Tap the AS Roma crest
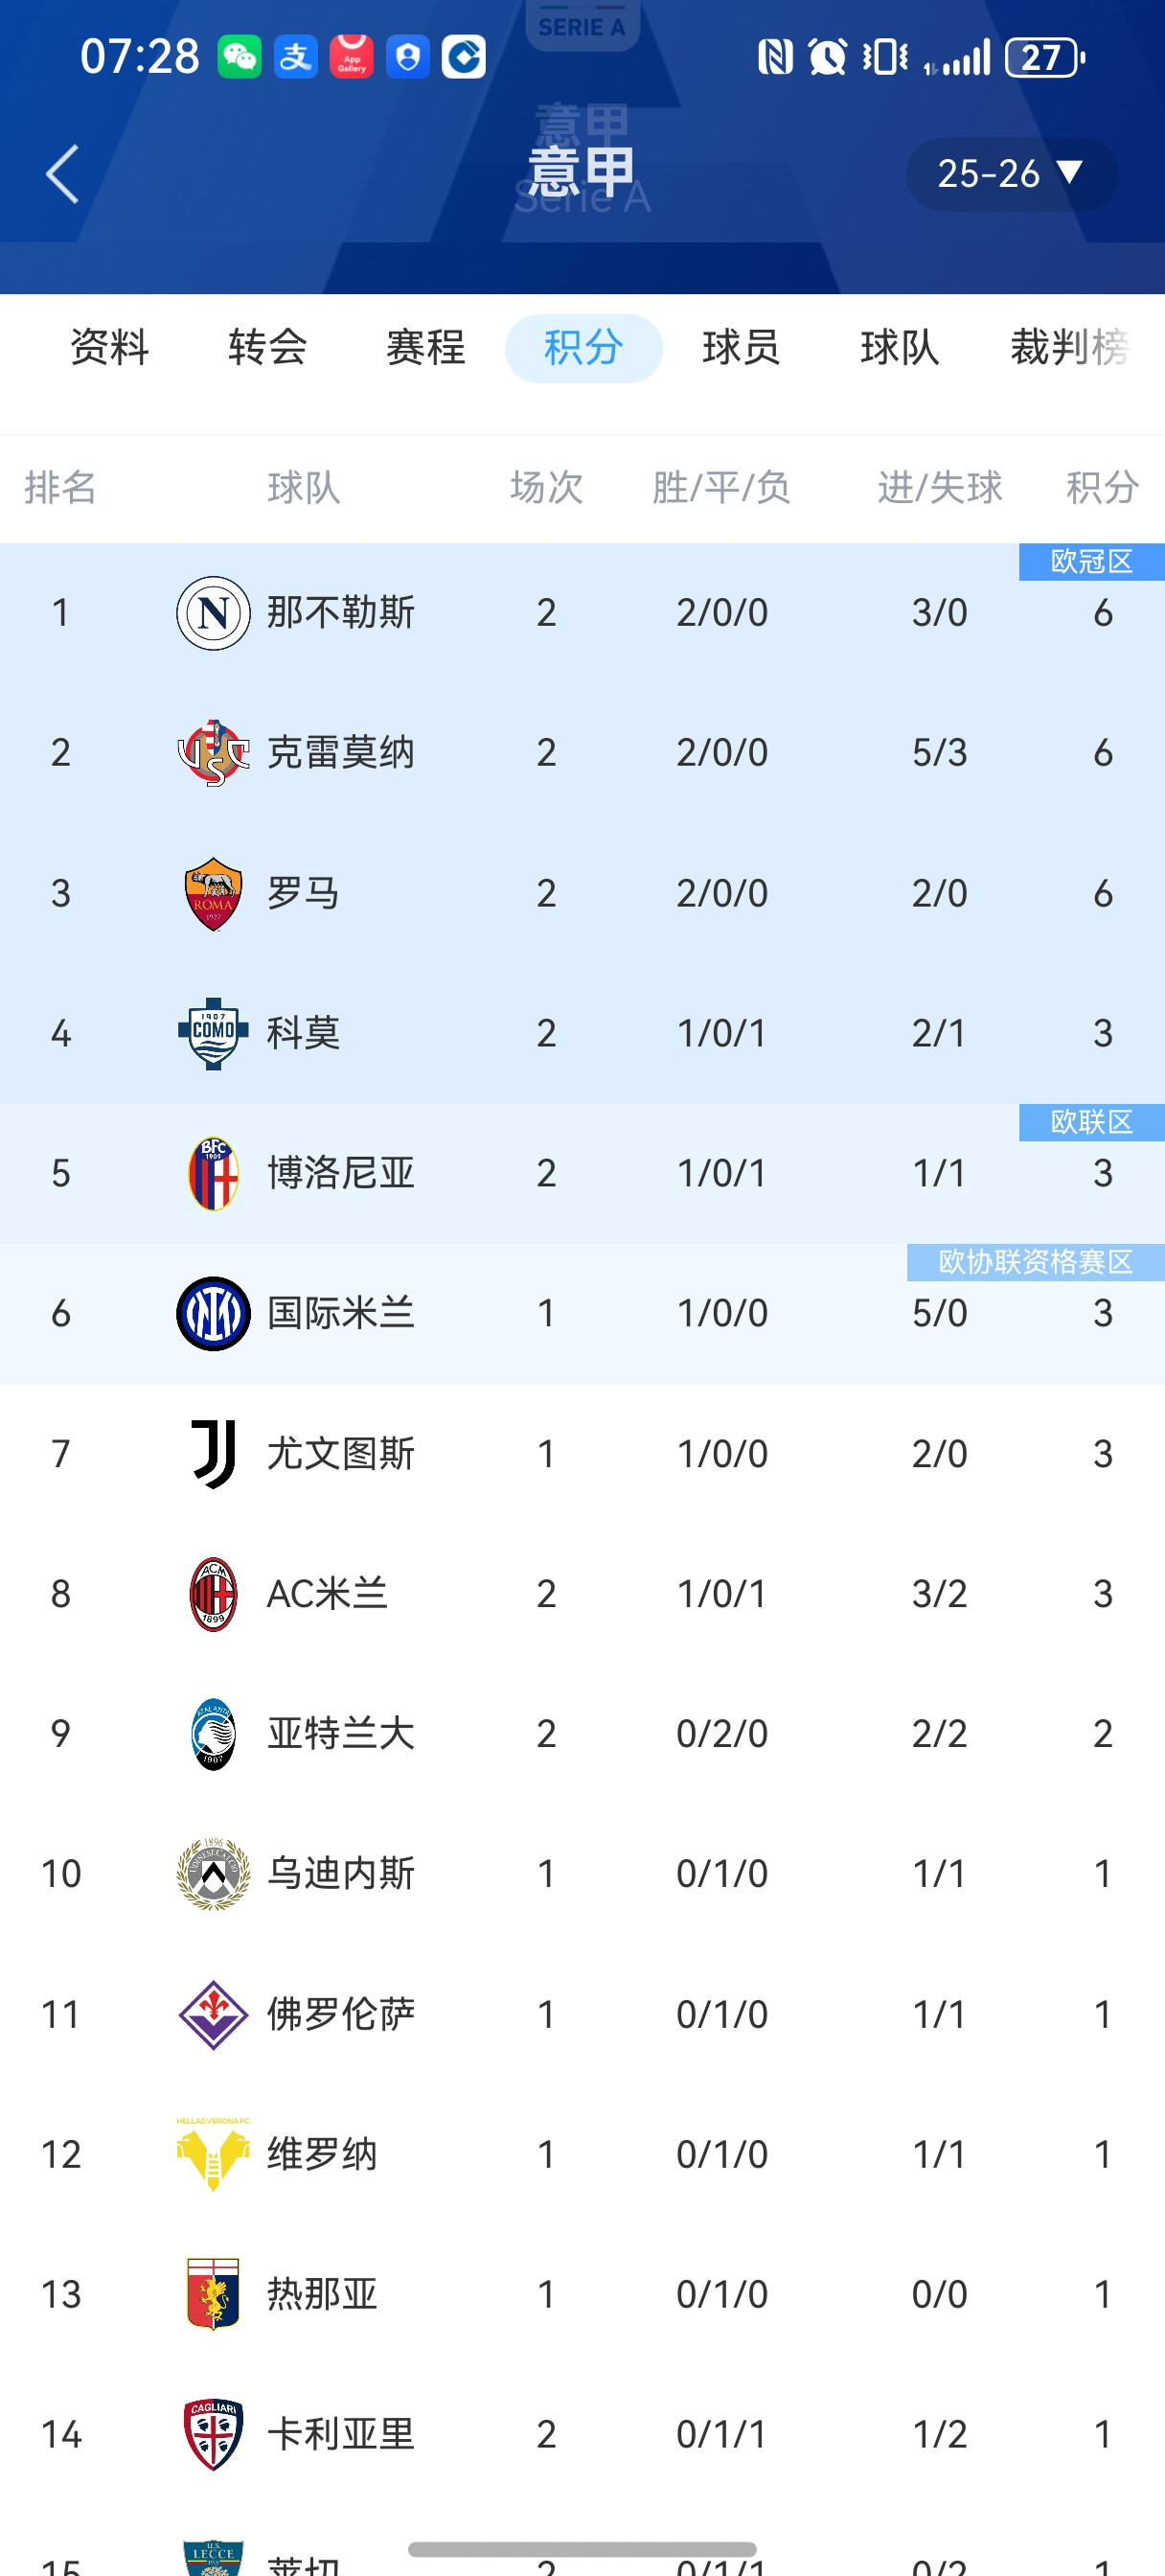The image size is (1165, 2576). click(x=213, y=893)
